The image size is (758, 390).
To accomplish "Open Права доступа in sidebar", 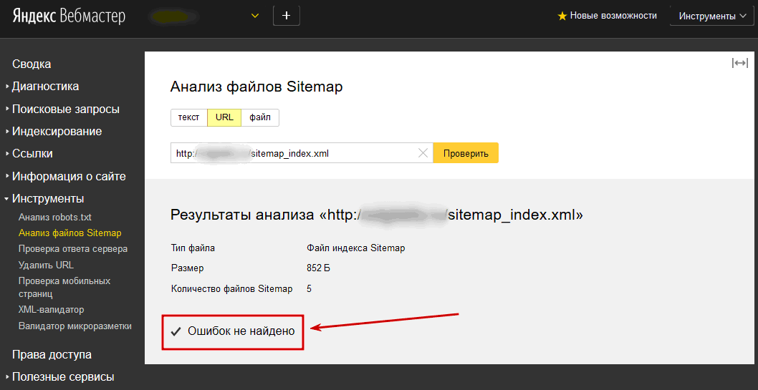I will [52, 355].
